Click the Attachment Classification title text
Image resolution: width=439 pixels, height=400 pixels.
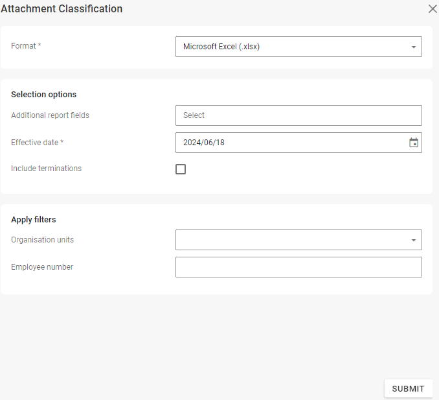[x=62, y=9]
